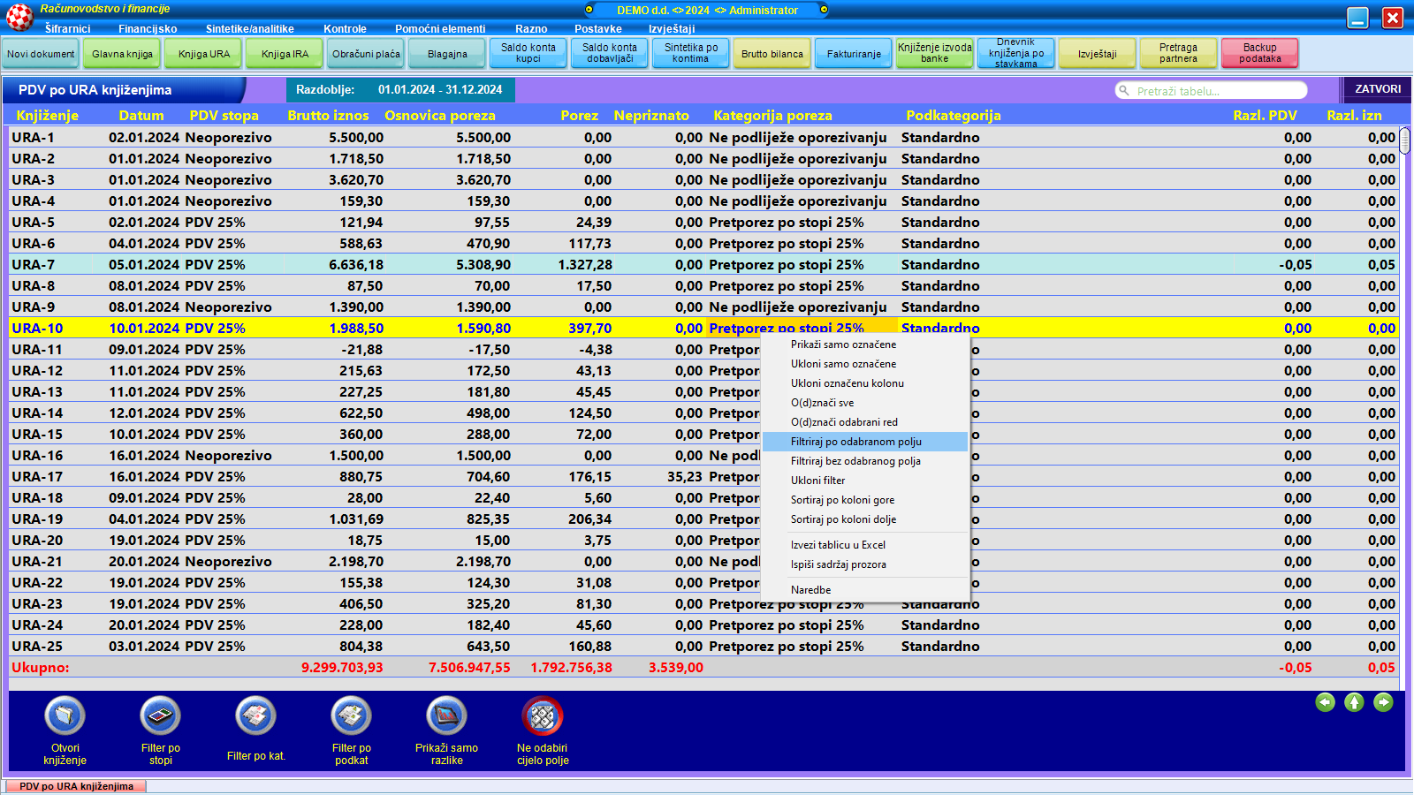
Task: Click the Filter po podkat icon
Action: [x=351, y=716]
